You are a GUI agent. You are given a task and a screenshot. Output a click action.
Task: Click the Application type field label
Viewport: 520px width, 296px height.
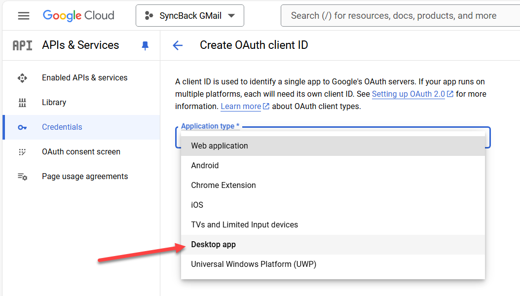pyautogui.click(x=210, y=126)
